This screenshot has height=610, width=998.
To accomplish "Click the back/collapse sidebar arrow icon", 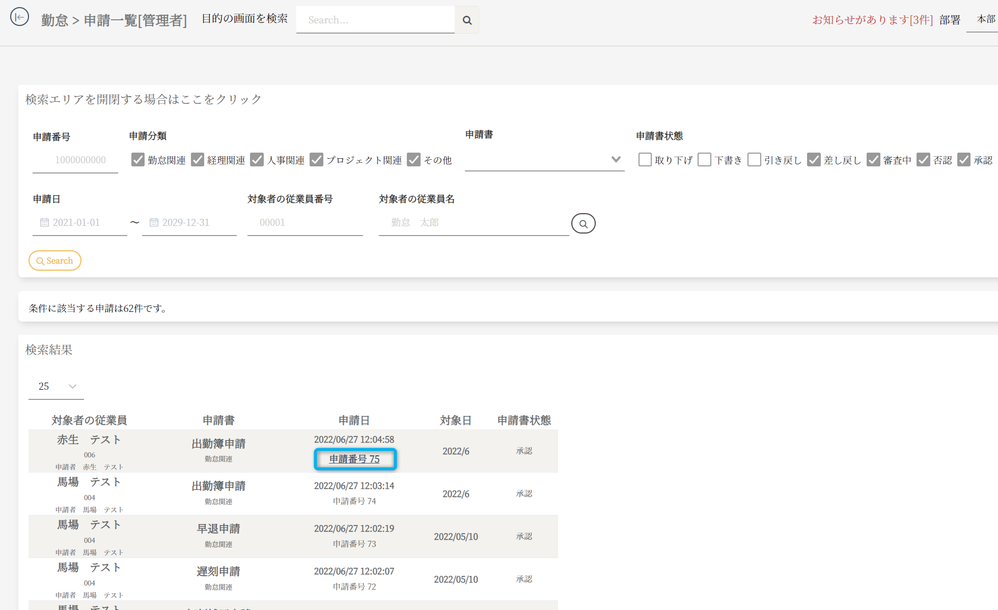I will (x=19, y=17).
